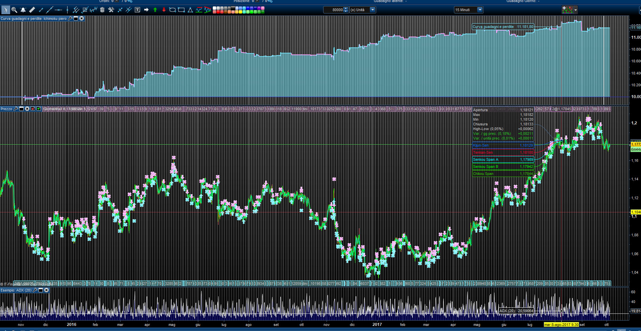Image resolution: width=641 pixels, height=331 pixels.
Task: Open settings wrench for Curva guadagni panel
Action: point(70,19)
